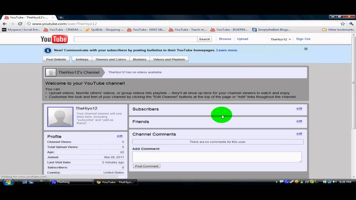
Task: Show hidden tray icons with the arrow
Action: pyautogui.click(x=276, y=182)
